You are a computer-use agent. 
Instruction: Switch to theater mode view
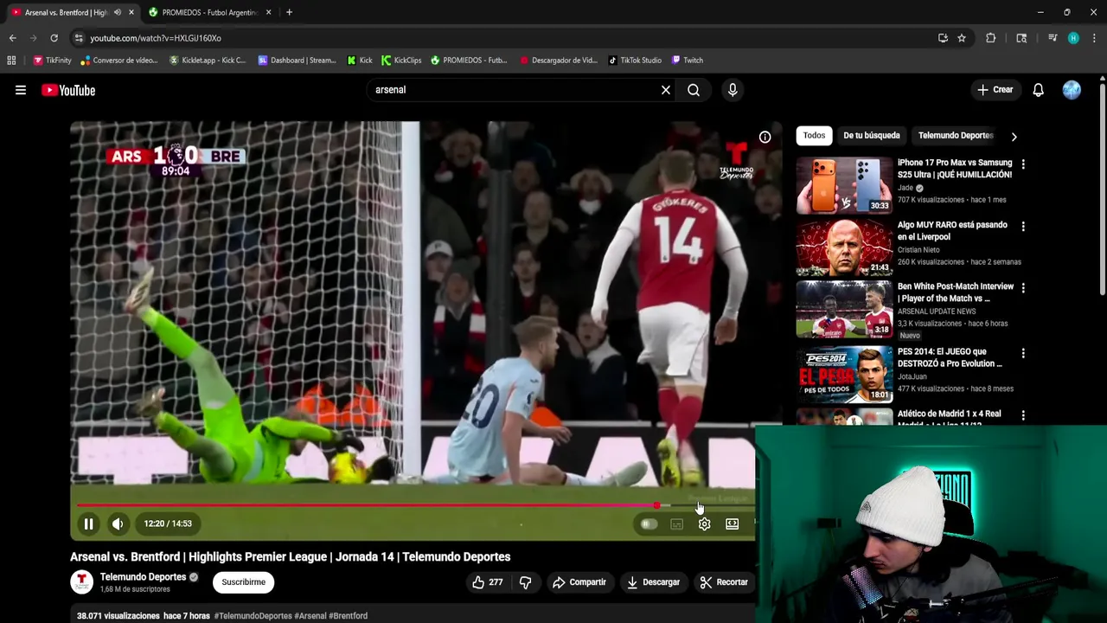tap(732, 523)
